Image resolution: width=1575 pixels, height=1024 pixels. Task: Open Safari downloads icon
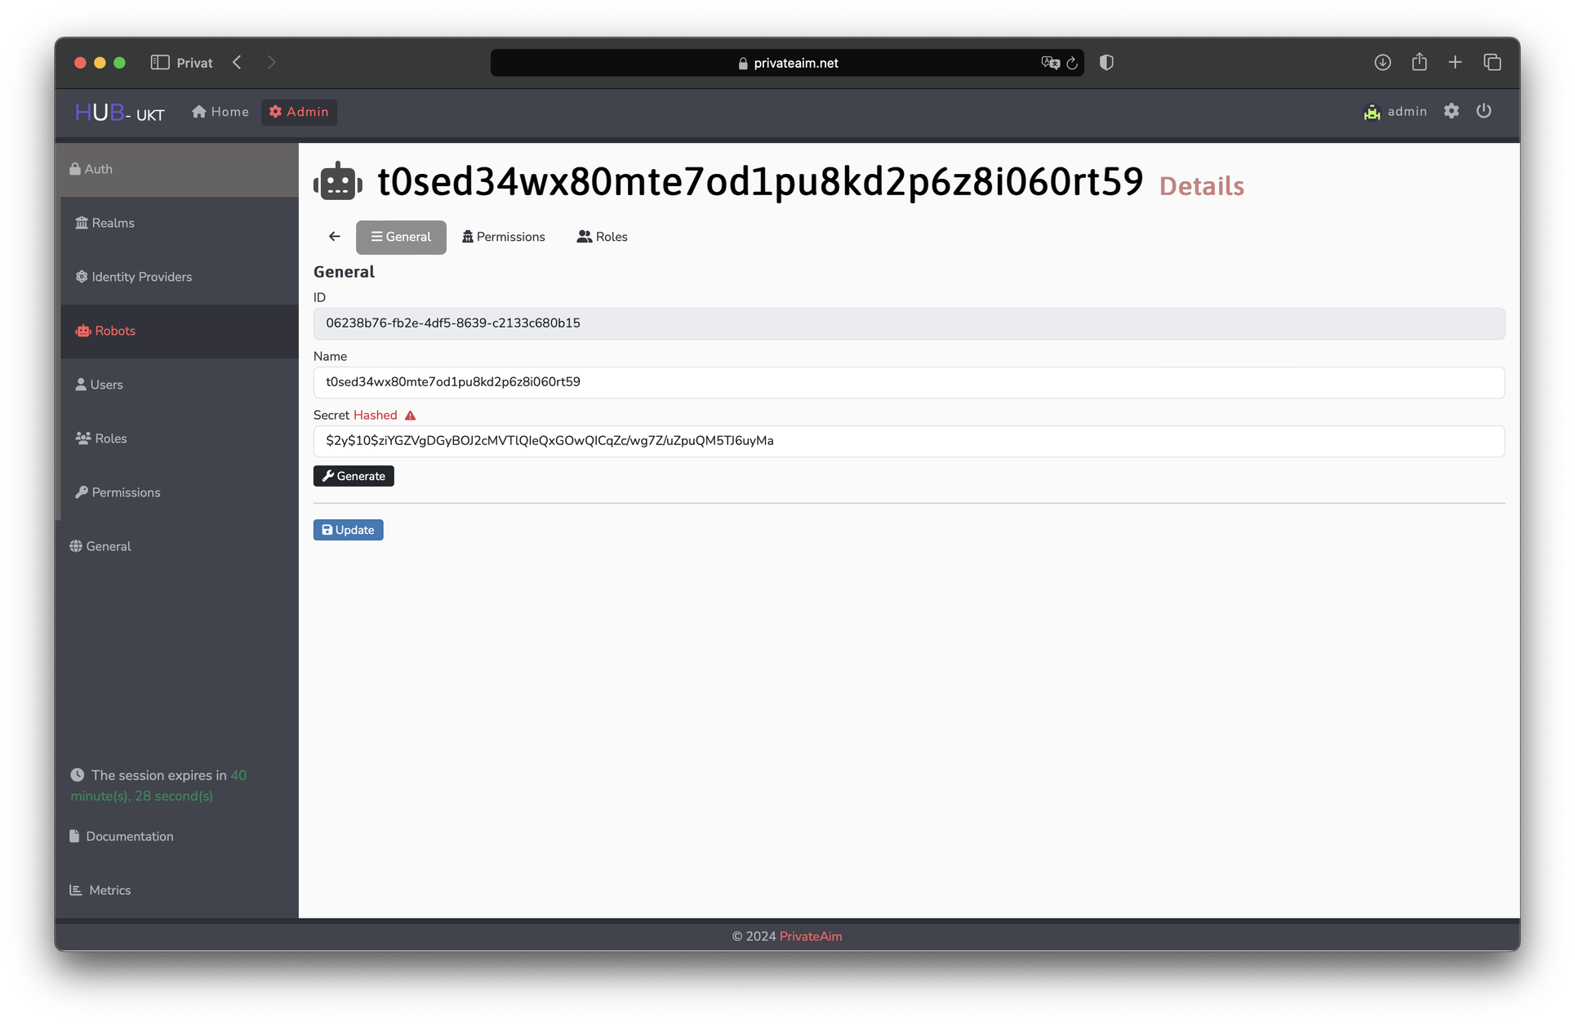click(1382, 63)
